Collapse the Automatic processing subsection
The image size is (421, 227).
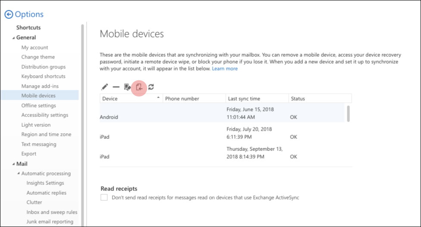pos(19,173)
